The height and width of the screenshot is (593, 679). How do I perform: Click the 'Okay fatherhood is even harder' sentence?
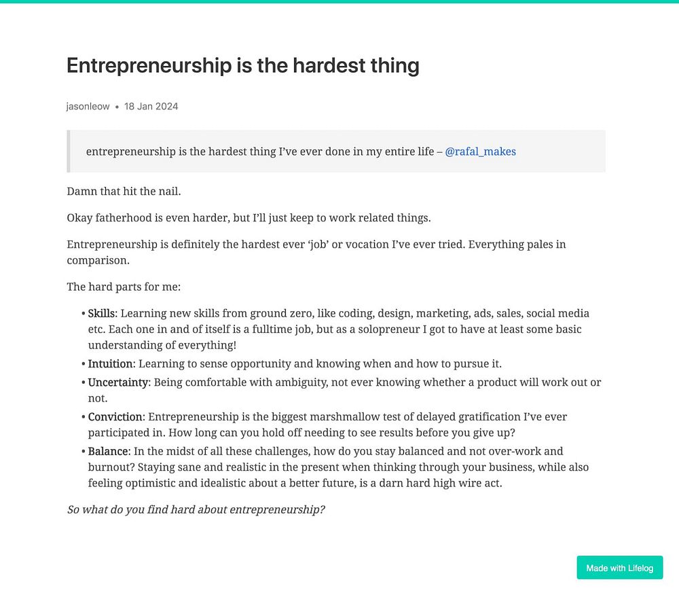coord(249,217)
